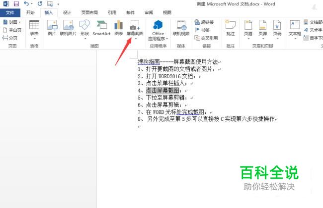Open Customize Quick Access Toolbar dropdown
The height and width of the screenshot is (208, 323).
pos(58,4)
